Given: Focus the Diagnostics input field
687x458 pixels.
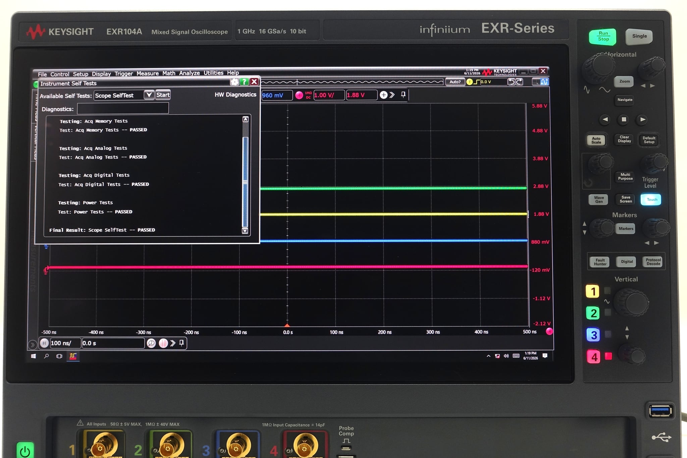Looking at the screenshot, I should point(123,108).
